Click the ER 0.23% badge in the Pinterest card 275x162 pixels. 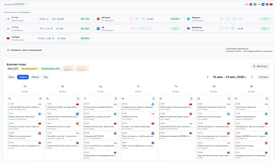(175, 19)
